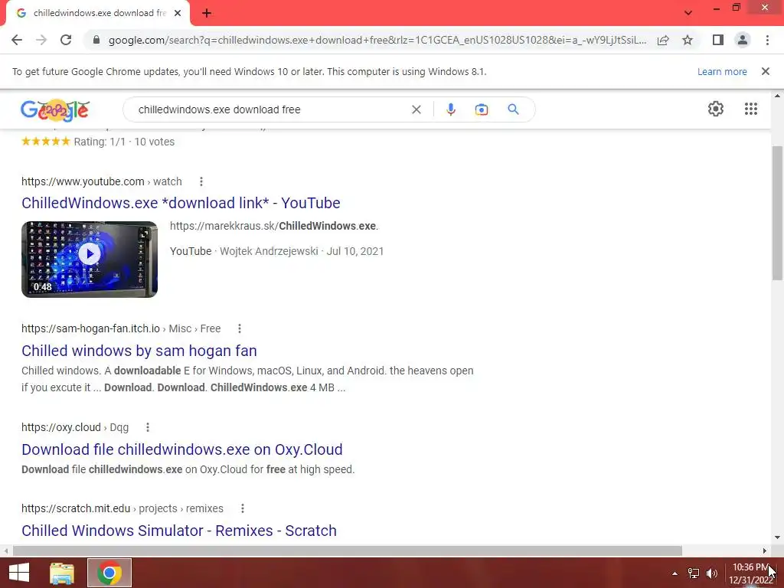Image resolution: width=784 pixels, height=588 pixels.
Task: Open options for the youtube.com result
Action: [201, 181]
